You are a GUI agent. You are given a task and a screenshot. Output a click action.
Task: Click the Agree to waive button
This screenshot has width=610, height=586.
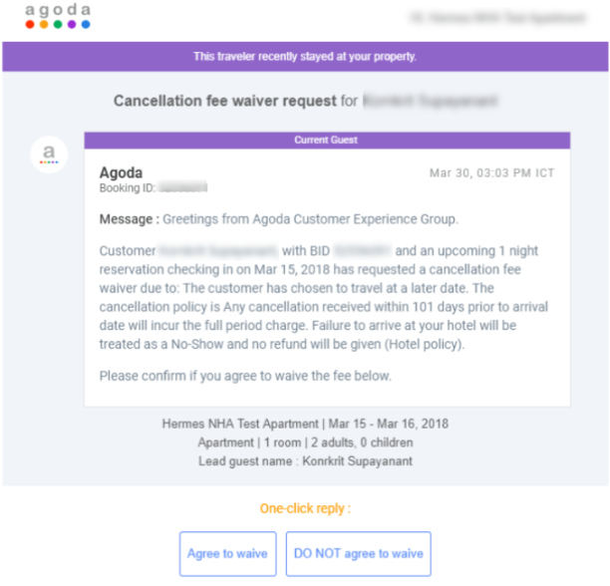pos(228,553)
